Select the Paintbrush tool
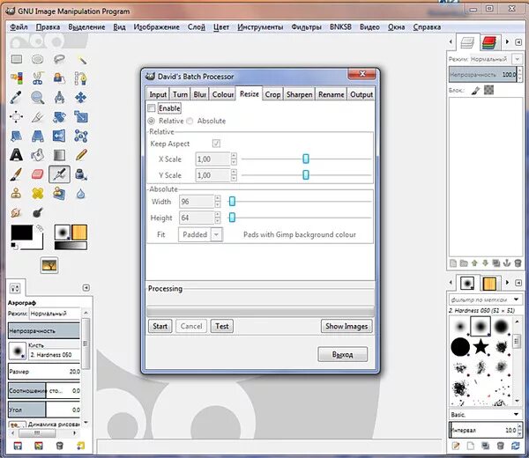The height and width of the screenshot is (458, 529). pos(16,174)
